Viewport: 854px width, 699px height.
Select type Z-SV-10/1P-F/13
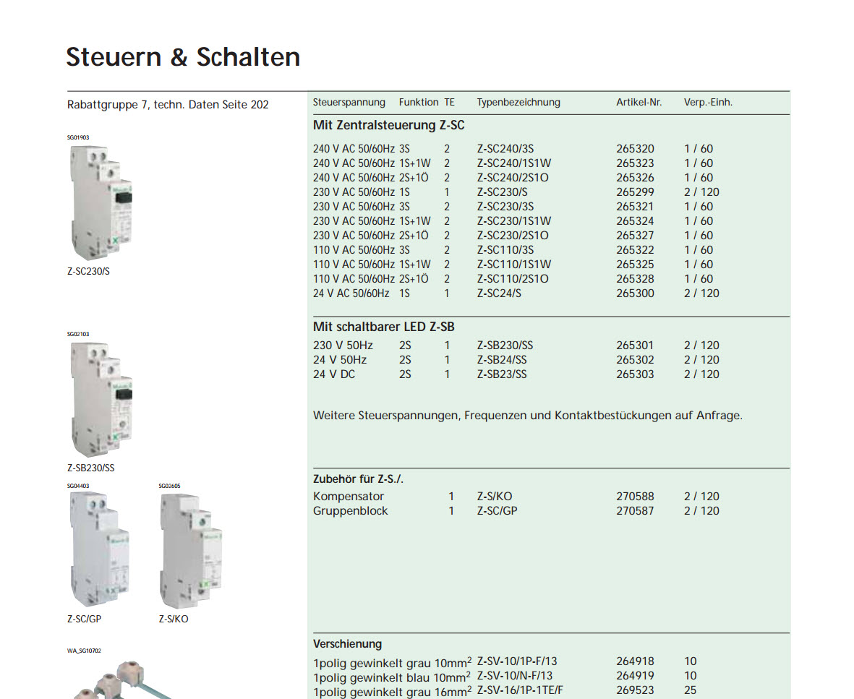click(x=517, y=661)
